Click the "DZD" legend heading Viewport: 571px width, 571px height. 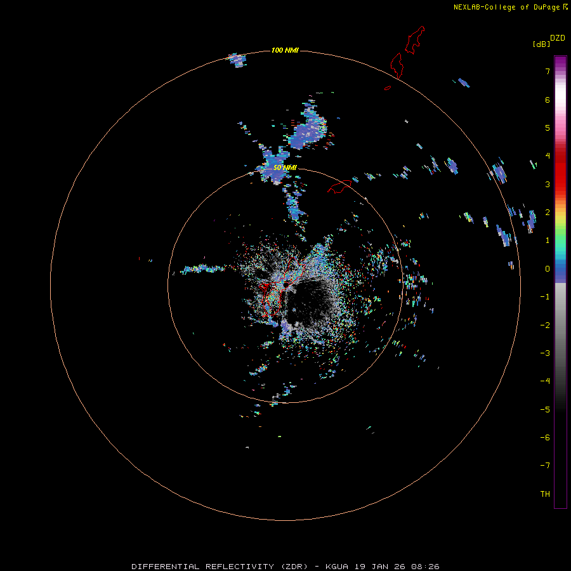[558, 38]
